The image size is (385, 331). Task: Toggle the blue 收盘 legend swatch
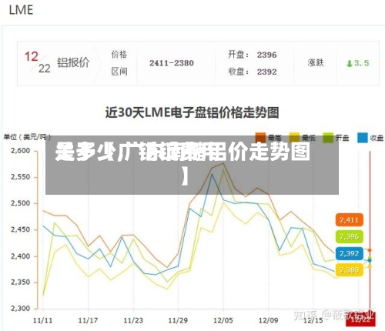tap(363, 138)
